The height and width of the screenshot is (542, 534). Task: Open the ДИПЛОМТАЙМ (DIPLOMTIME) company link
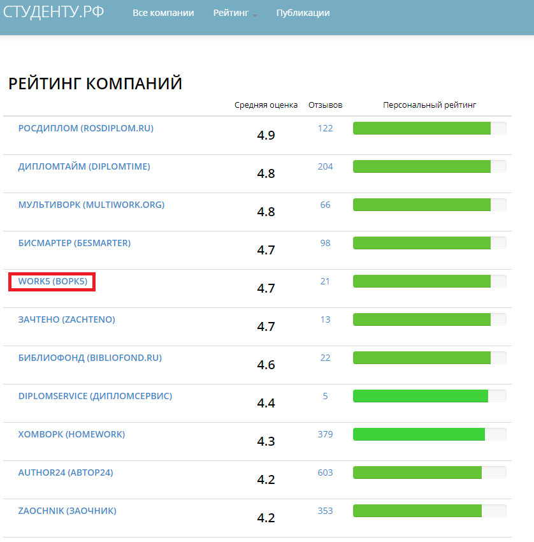(84, 166)
